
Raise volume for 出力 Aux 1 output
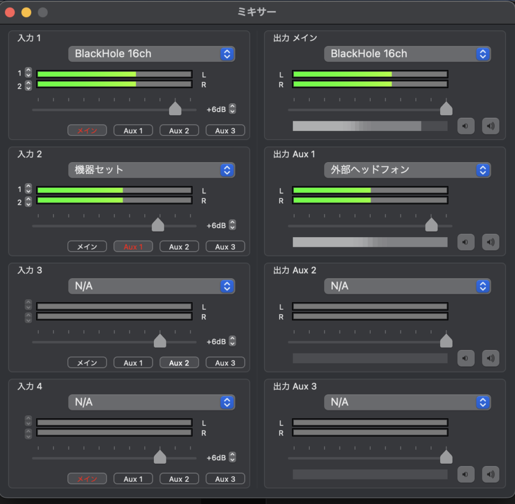click(x=490, y=242)
